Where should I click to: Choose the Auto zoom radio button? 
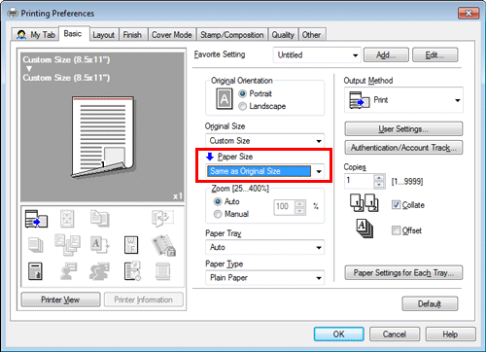(218, 201)
